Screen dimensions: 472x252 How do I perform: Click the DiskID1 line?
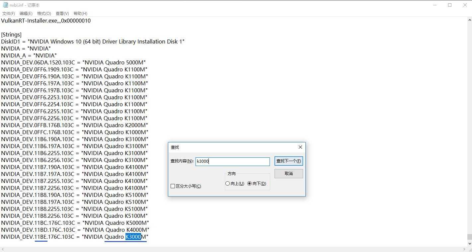[x=93, y=42]
